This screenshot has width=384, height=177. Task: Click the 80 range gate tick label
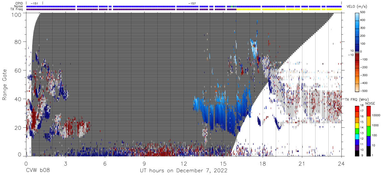(18, 42)
